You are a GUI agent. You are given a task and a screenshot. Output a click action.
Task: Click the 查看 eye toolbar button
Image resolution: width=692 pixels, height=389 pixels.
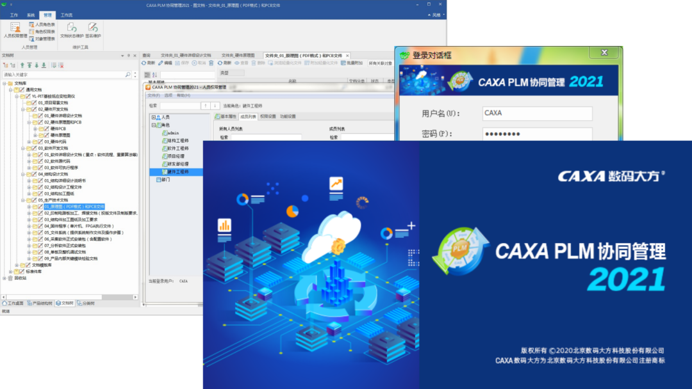[x=242, y=63]
